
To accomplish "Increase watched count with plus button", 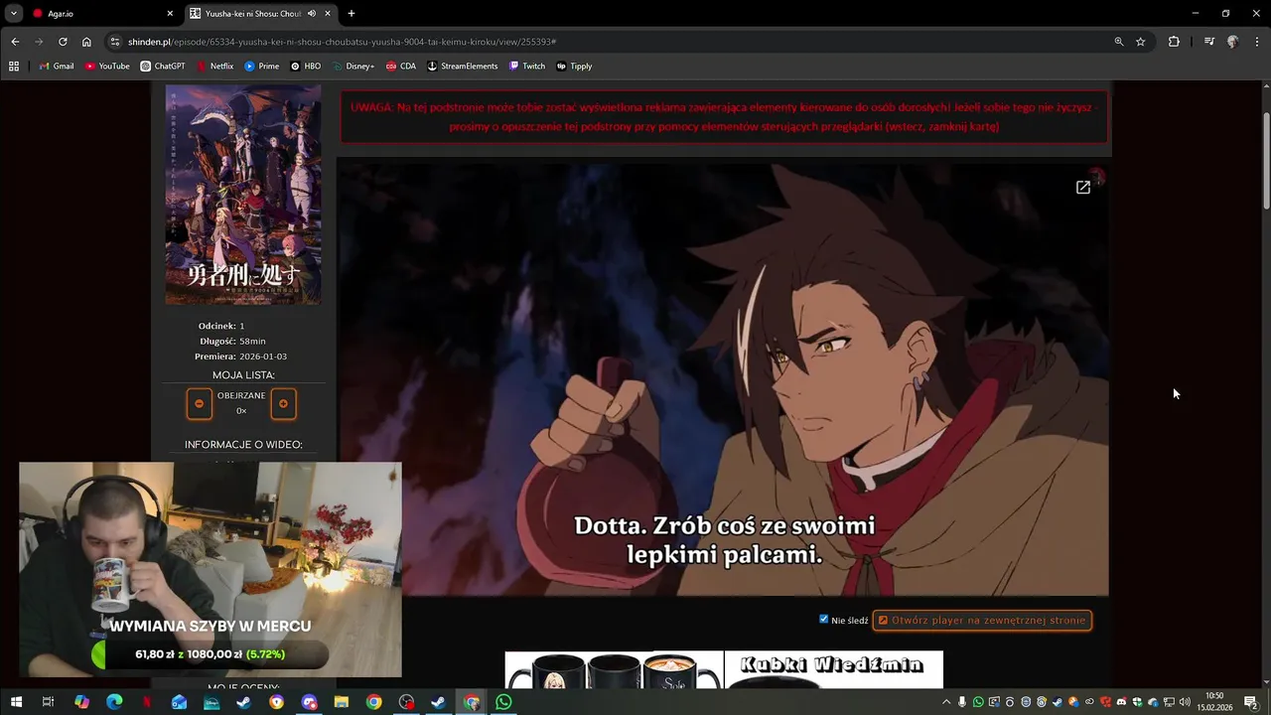I will point(283,404).
